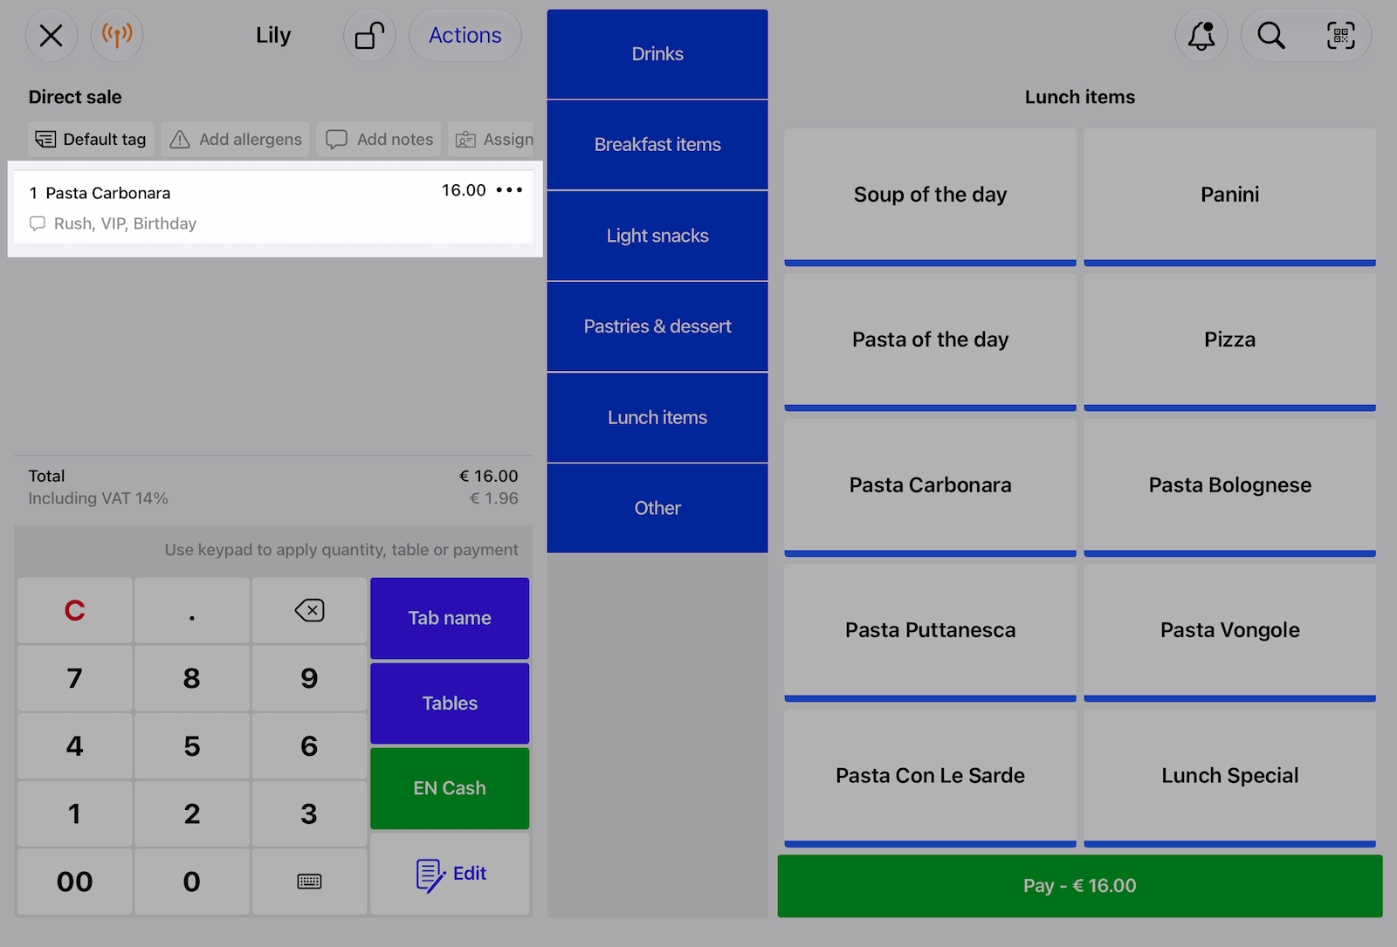Screen dimensions: 1397x947
Task: Add the Lunch Special item
Action: click(x=1229, y=778)
